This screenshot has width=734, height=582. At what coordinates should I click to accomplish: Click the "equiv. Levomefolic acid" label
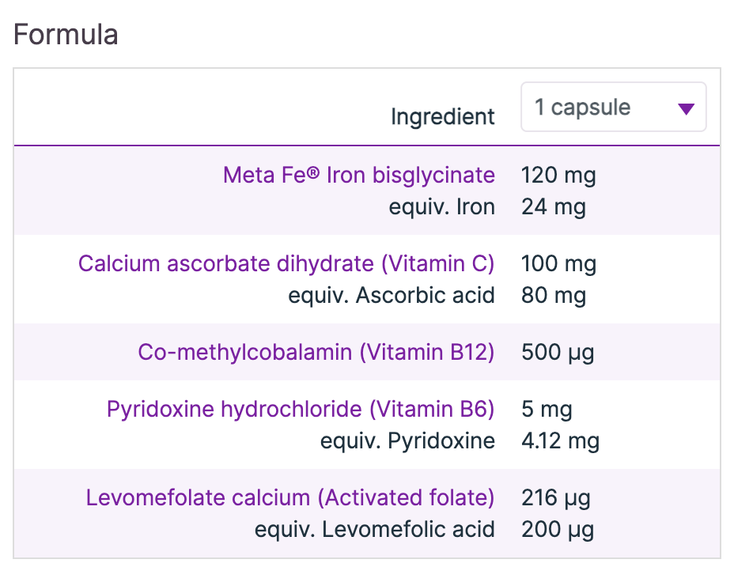(374, 529)
